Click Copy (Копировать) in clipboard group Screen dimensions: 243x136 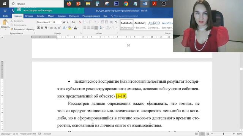(19, 25)
